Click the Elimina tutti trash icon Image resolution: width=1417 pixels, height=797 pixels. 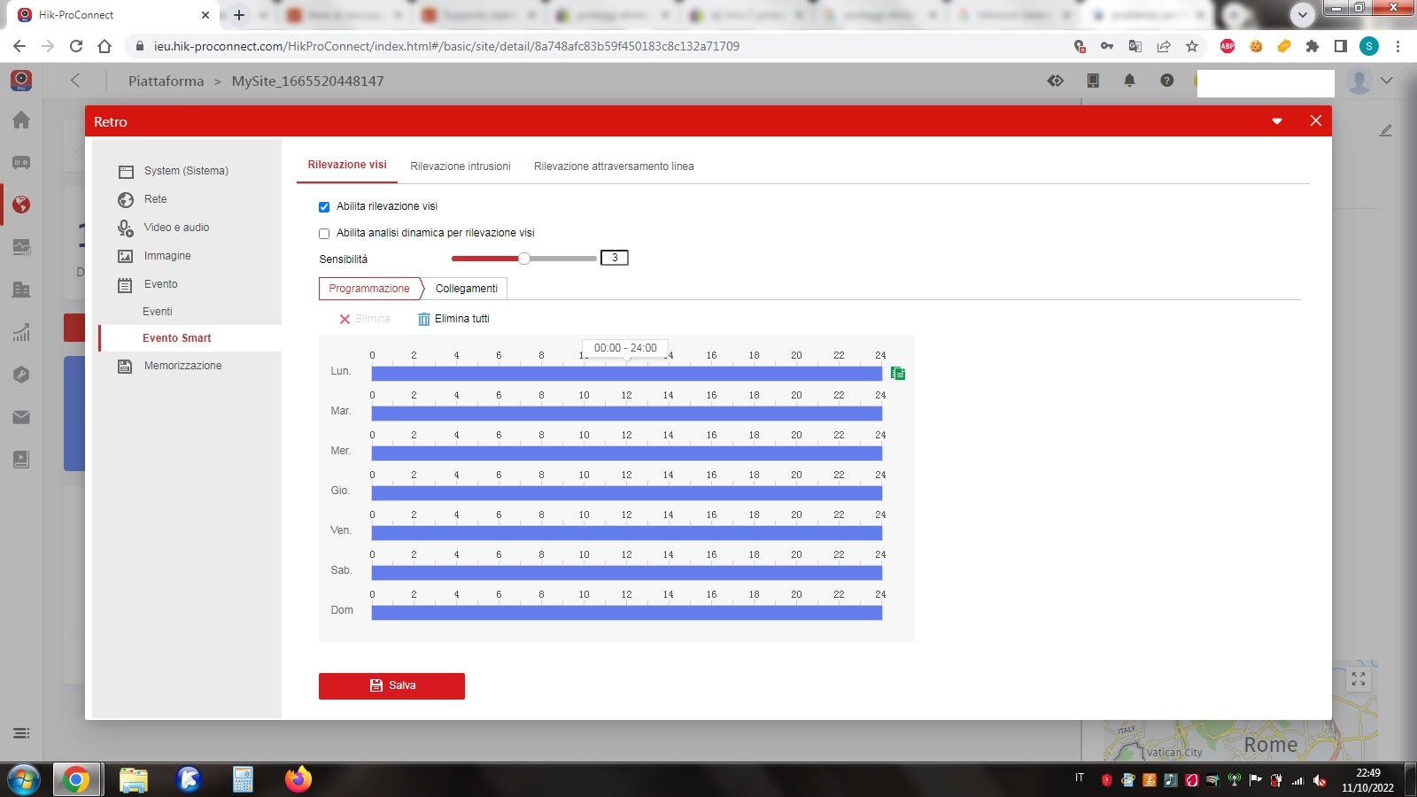click(424, 319)
